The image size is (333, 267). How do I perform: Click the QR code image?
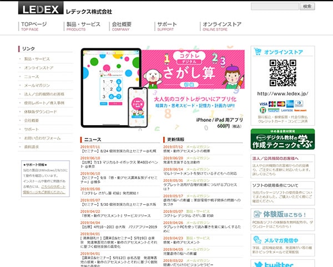click(282, 73)
